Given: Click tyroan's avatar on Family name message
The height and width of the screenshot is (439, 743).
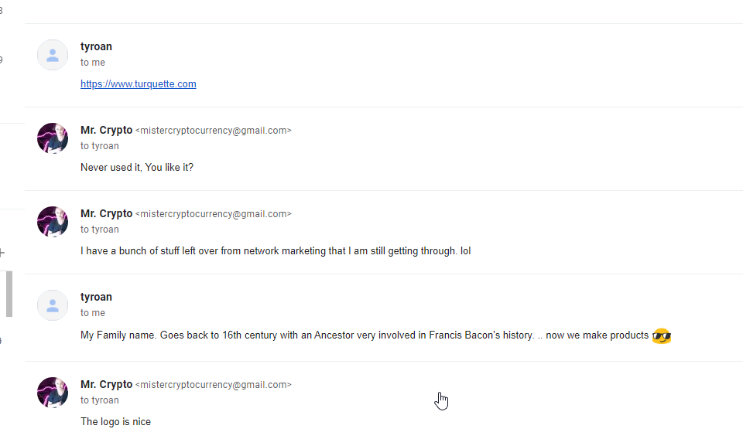Looking at the screenshot, I should click(53, 305).
